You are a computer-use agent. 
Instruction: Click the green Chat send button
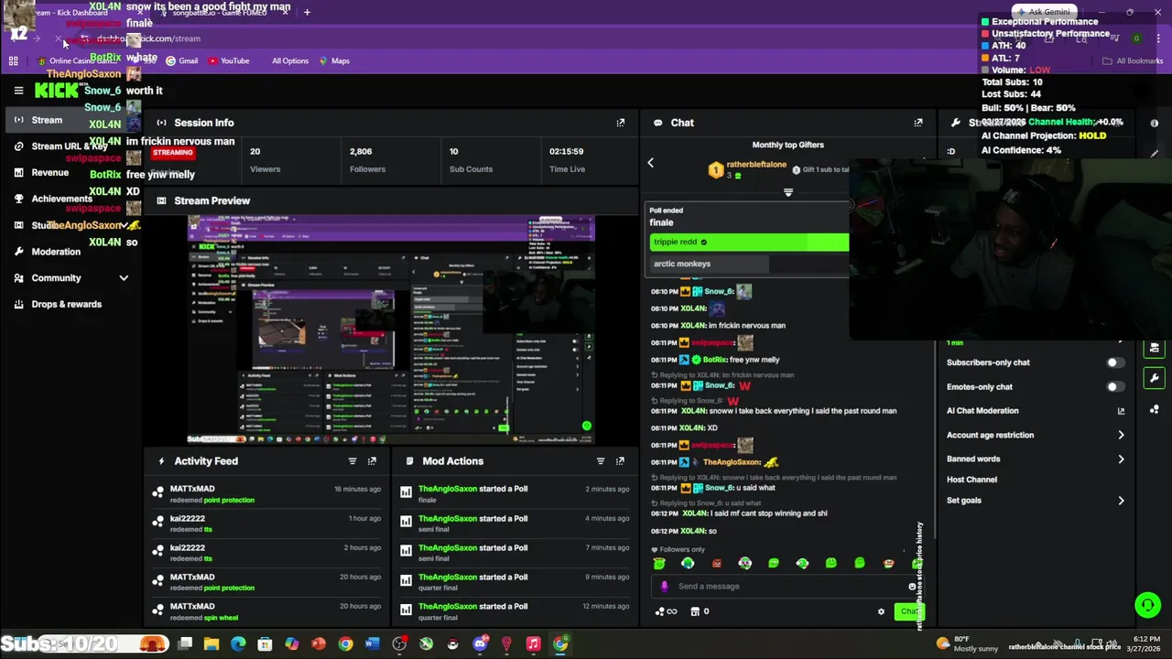tap(908, 611)
